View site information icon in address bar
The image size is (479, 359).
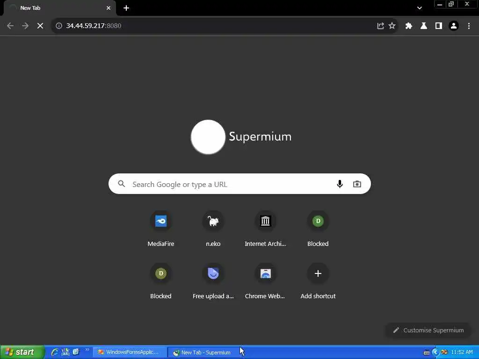tap(59, 26)
